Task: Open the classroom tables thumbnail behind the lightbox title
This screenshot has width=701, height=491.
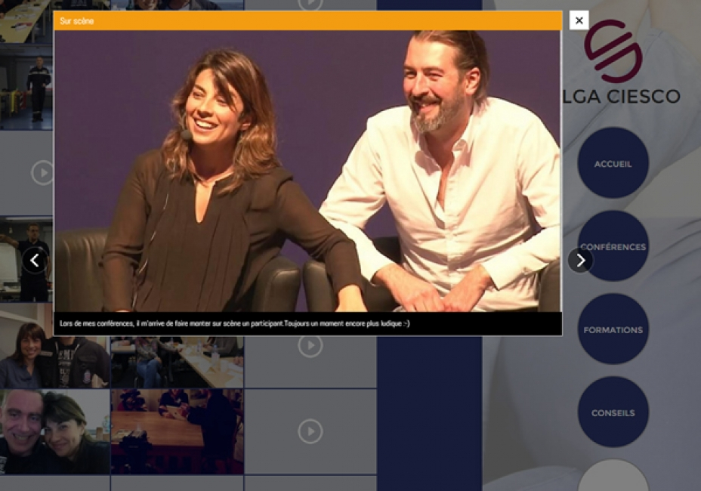Action: click(26, 21)
